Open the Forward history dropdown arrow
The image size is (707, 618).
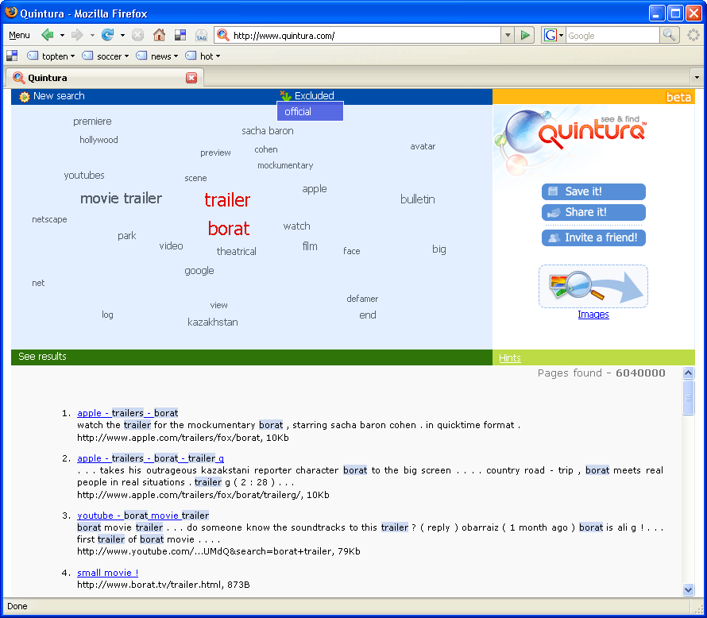coord(92,35)
